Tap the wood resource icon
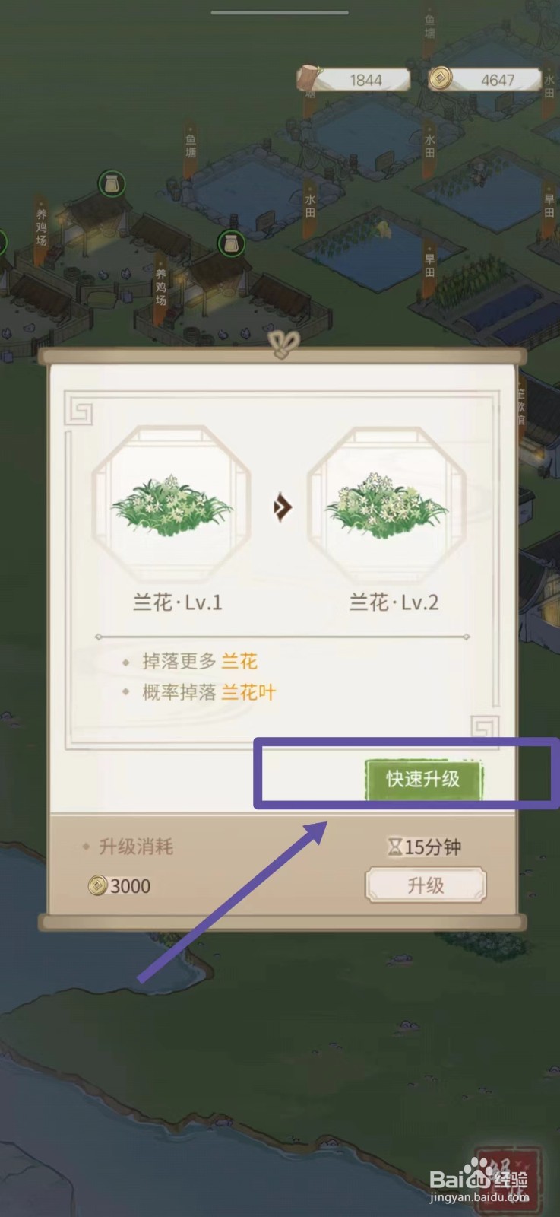Image resolution: width=560 pixels, height=1217 pixels. 308,78
